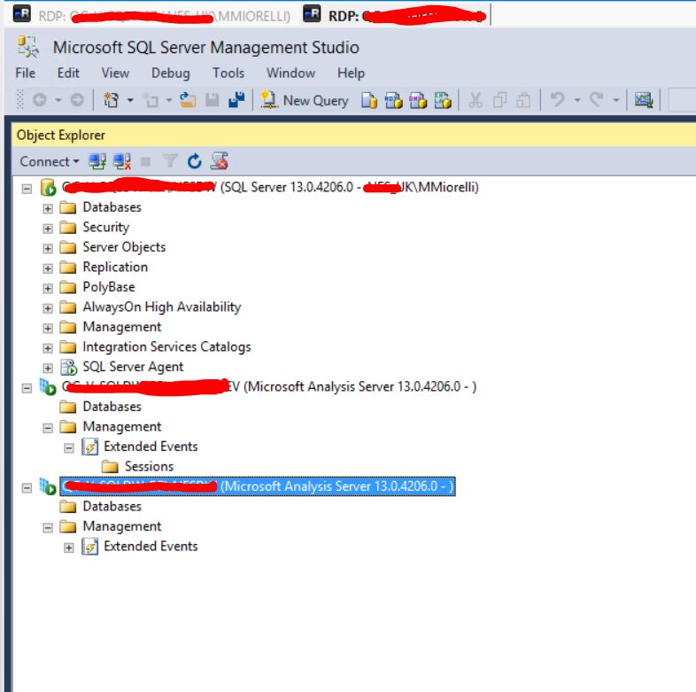Collapse the SQL Server 13.0.4206.0 node
696x692 pixels.
click(27, 189)
